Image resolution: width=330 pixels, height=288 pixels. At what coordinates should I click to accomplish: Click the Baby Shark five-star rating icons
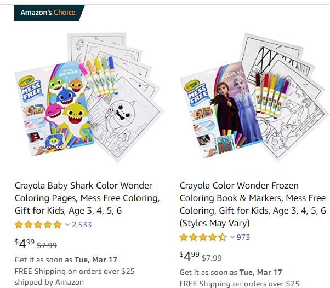(38, 225)
